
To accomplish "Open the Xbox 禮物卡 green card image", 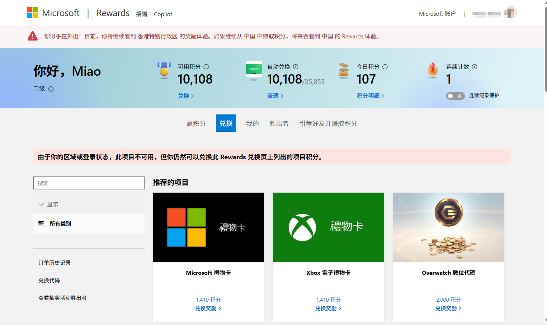I will tap(329, 227).
